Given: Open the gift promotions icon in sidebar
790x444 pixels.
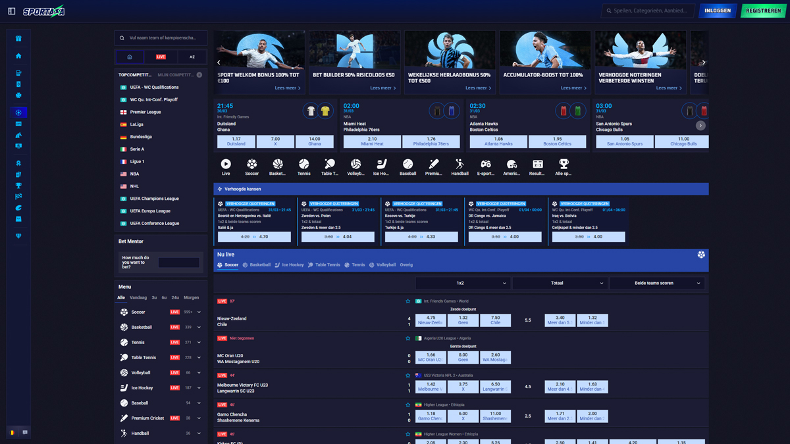Looking at the screenshot, I should 18,39.
